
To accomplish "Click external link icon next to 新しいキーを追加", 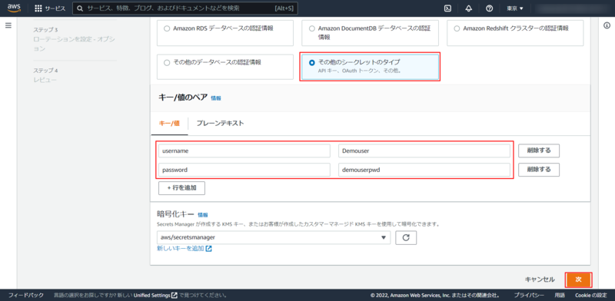I will [x=208, y=249].
